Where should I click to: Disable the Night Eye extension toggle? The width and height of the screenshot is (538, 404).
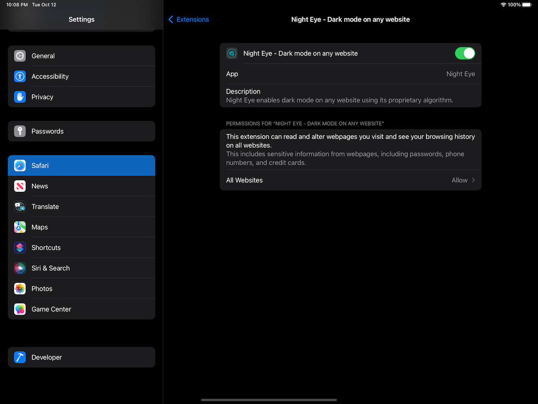click(x=465, y=53)
